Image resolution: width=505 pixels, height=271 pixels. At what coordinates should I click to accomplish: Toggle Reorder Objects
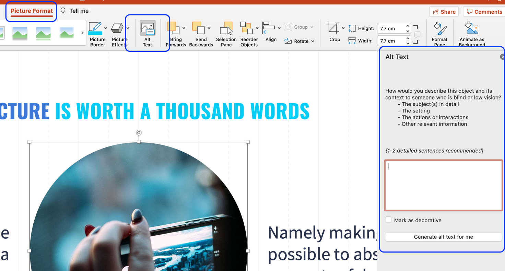click(249, 33)
